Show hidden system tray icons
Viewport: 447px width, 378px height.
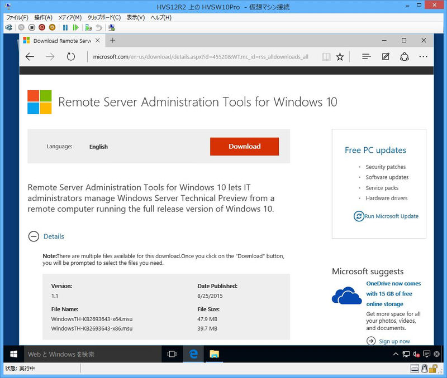[x=396, y=354]
